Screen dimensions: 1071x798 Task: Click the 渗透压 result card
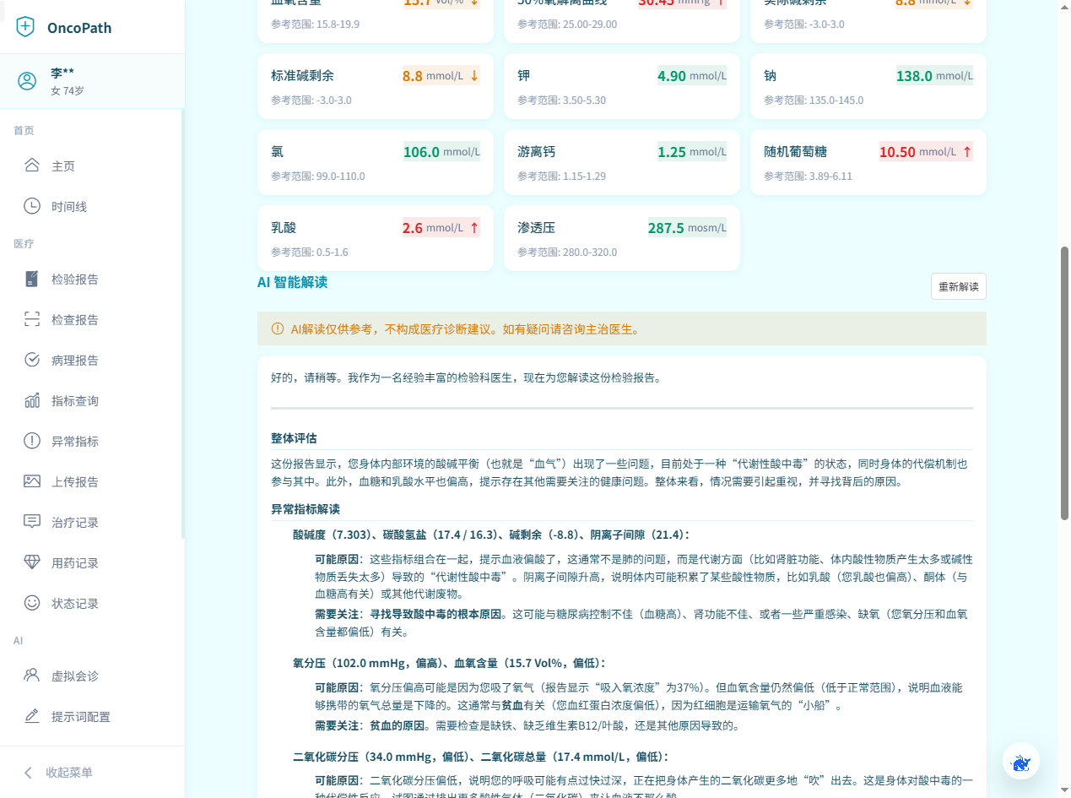(622, 238)
